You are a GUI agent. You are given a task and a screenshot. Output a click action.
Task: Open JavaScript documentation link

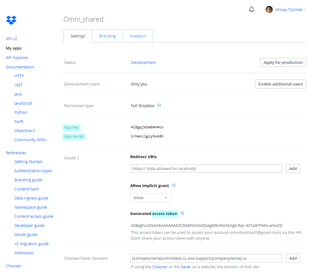pyautogui.click(x=23, y=103)
